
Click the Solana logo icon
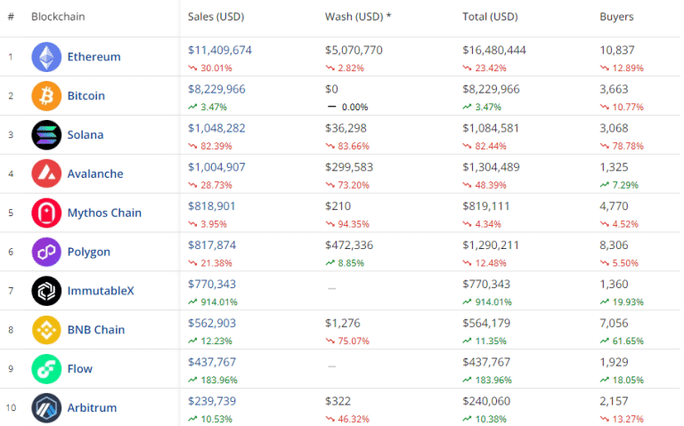[x=46, y=134]
